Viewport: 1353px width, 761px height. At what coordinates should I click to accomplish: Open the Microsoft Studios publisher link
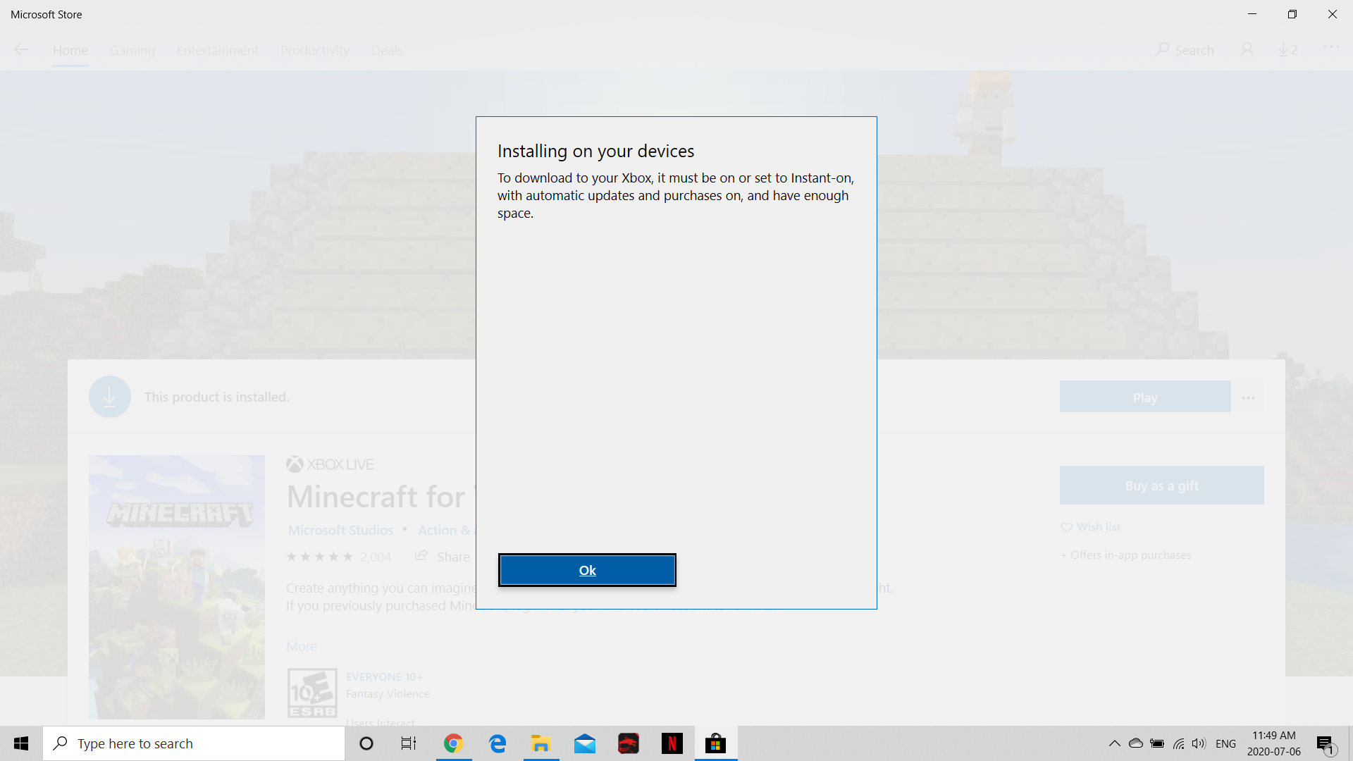(x=340, y=530)
